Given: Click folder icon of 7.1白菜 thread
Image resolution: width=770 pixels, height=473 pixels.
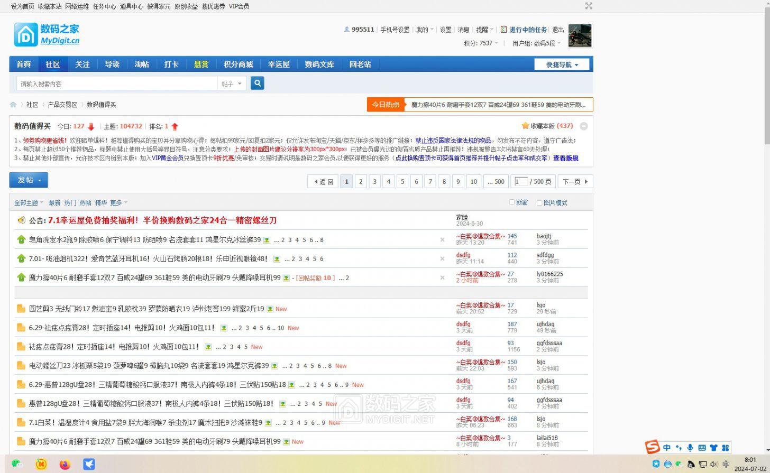Looking at the screenshot, I should (21, 422).
